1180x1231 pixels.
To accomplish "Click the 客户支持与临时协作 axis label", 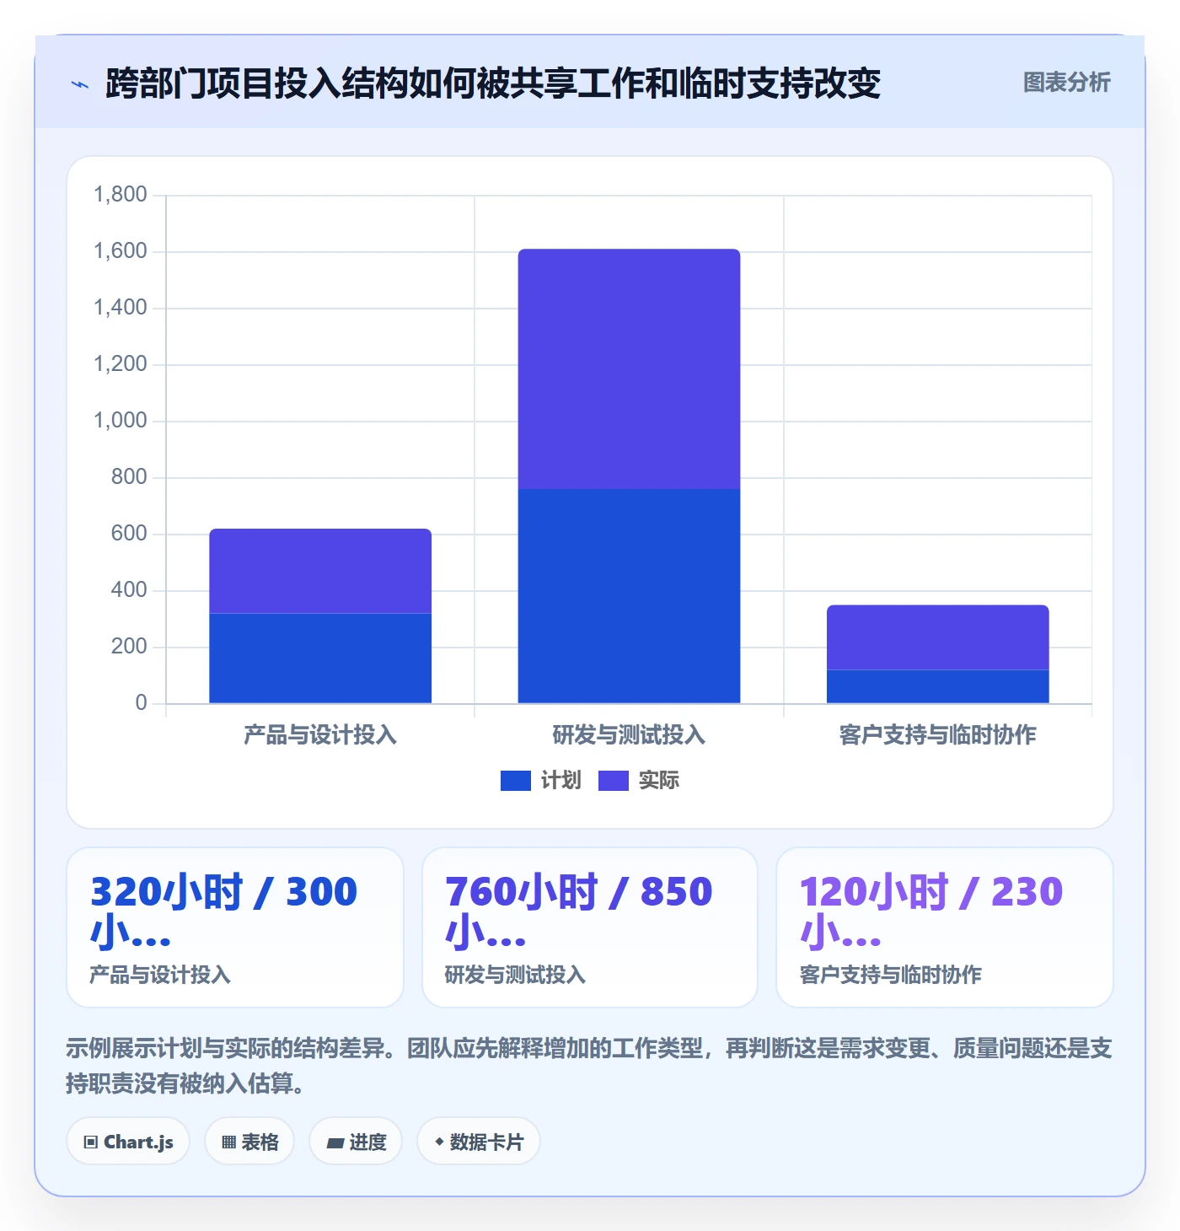I will click(x=937, y=735).
